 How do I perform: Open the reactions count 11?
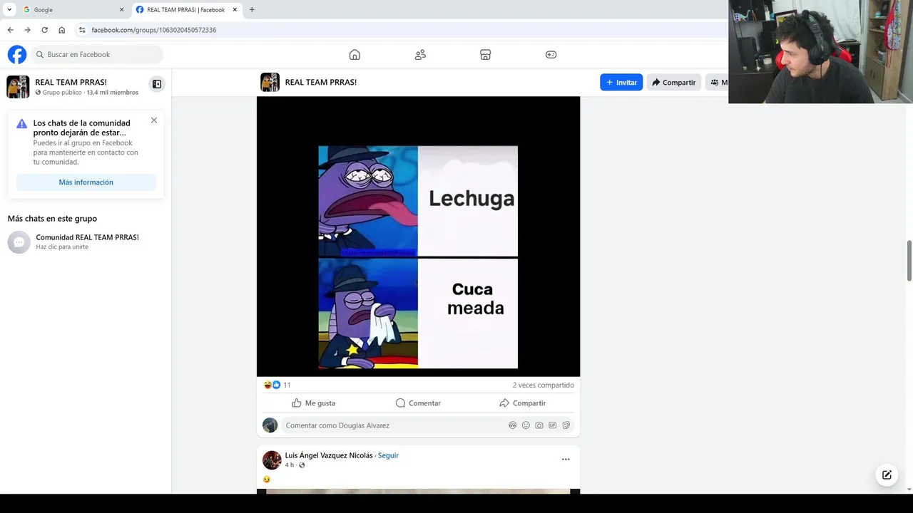point(287,385)
